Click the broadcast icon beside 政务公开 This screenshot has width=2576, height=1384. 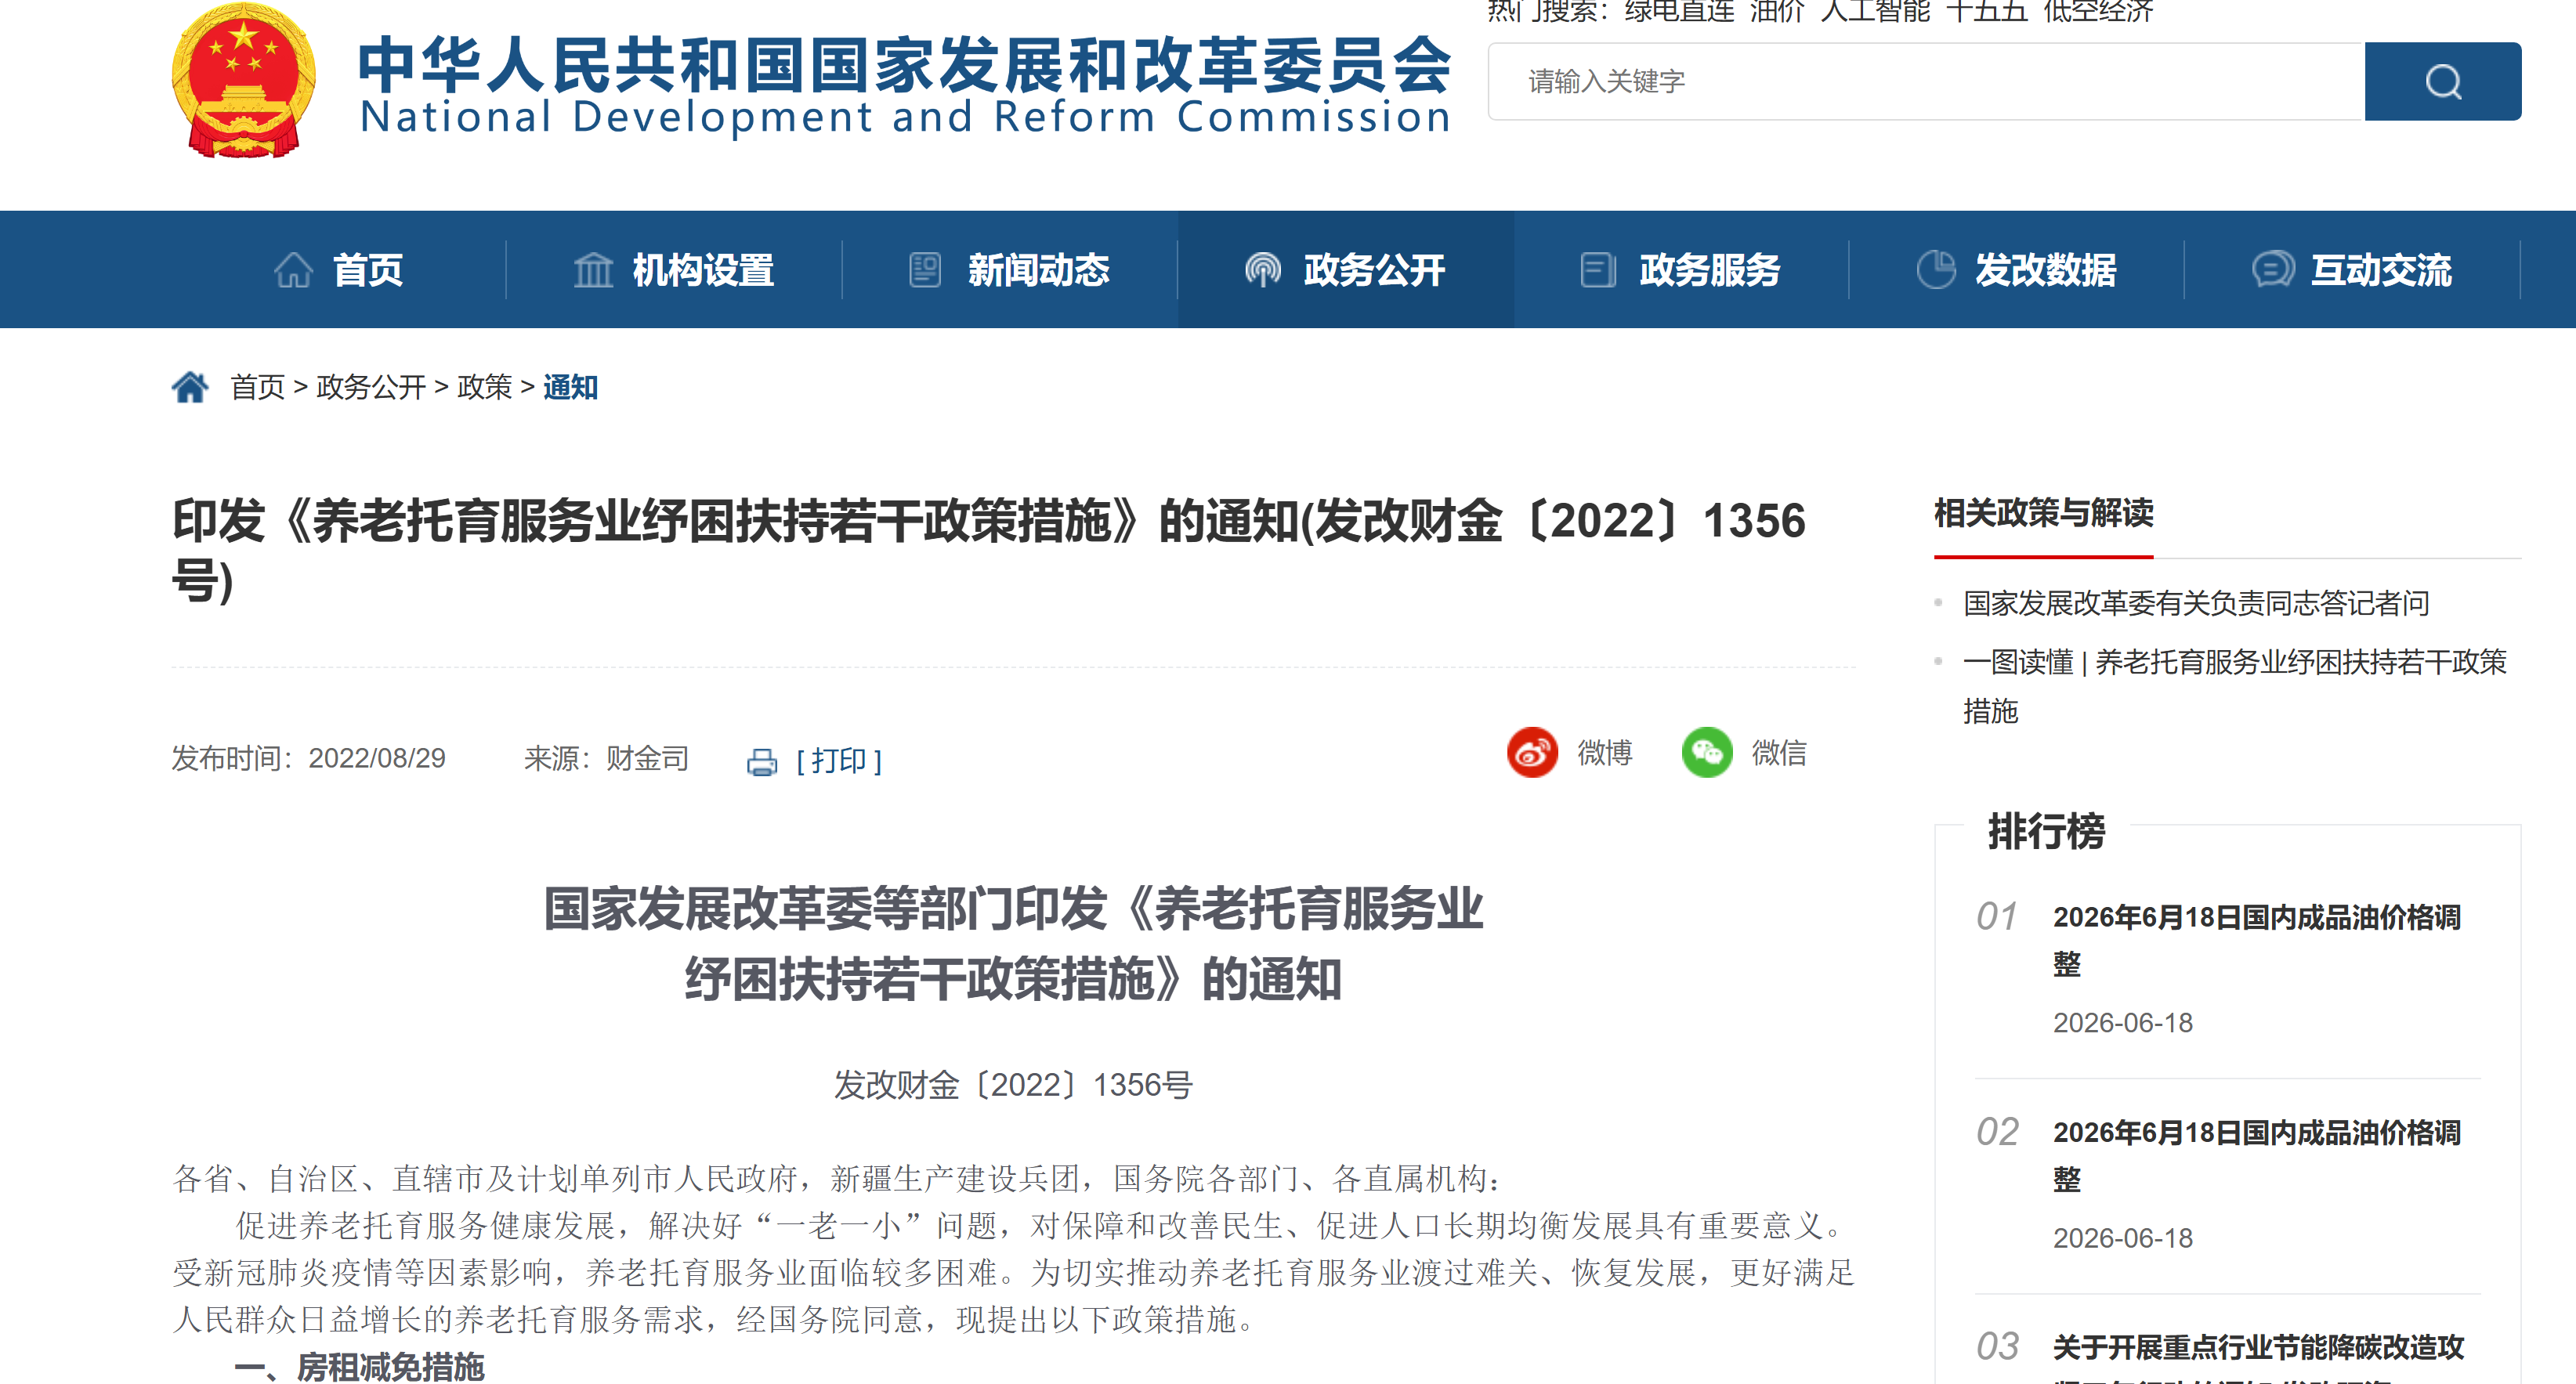1263,270
